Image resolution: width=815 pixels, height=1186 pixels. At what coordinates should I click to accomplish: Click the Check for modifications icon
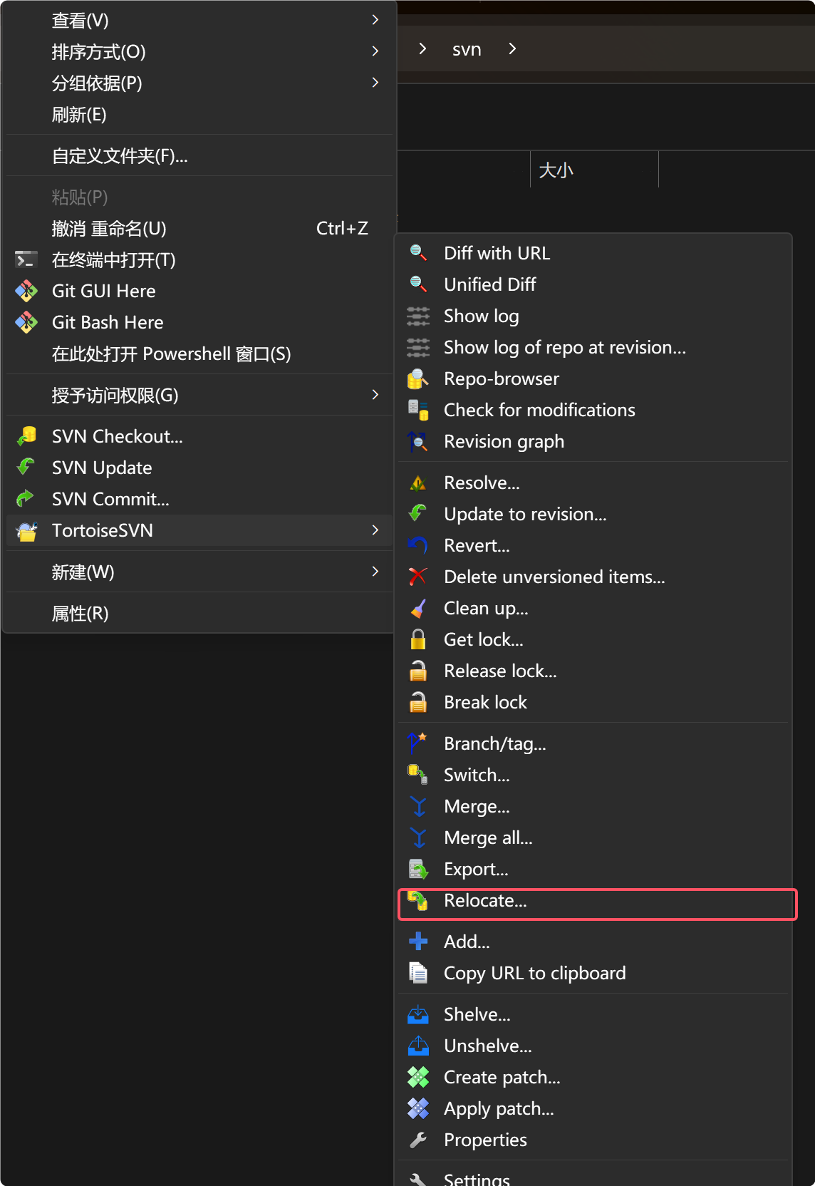(x=418, y=410)
